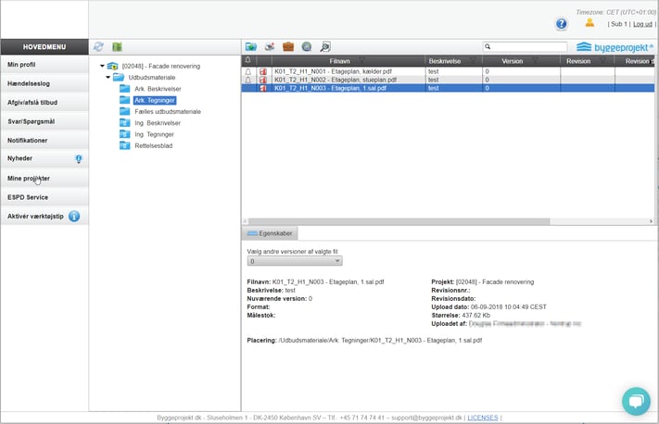Image resolution: width=659 pixels, height=424 pixels.
Task: Click the green book icon in tree toolbar
Action: click(x=117, y=46)
